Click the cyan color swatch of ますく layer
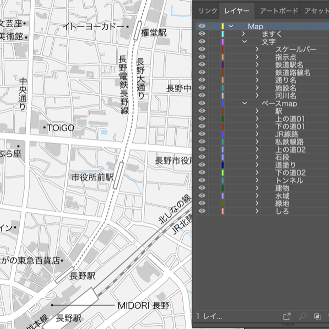 pos(223,34)
